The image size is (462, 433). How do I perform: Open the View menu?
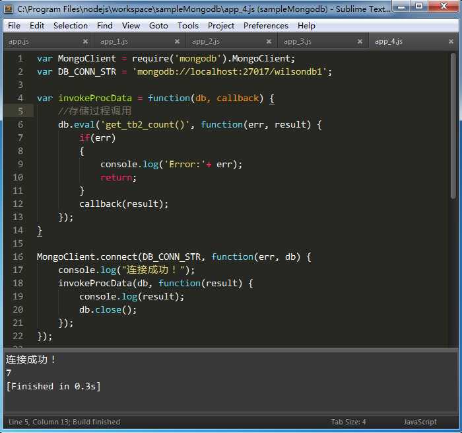[131, 26]
